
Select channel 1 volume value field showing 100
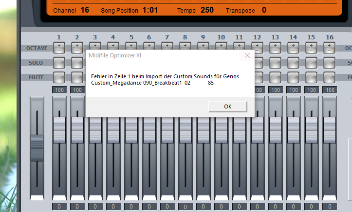click(x=59, y=90)
